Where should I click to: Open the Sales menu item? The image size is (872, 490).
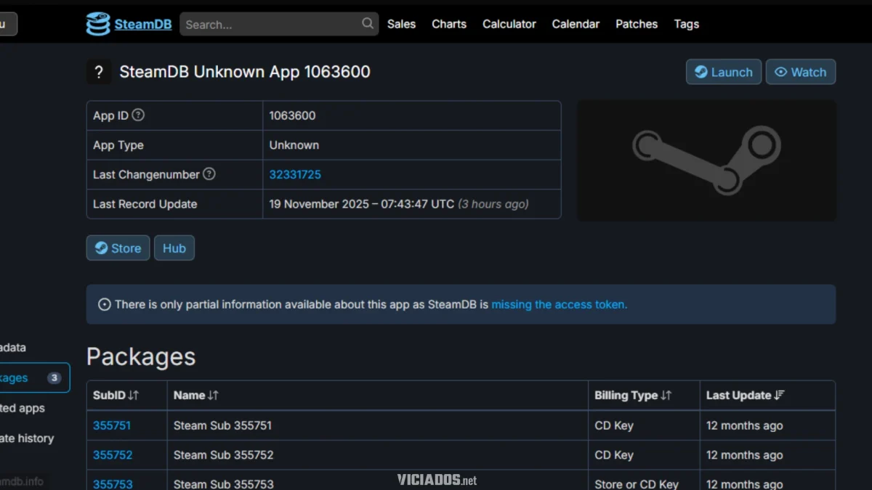click(x=401, y=24)
